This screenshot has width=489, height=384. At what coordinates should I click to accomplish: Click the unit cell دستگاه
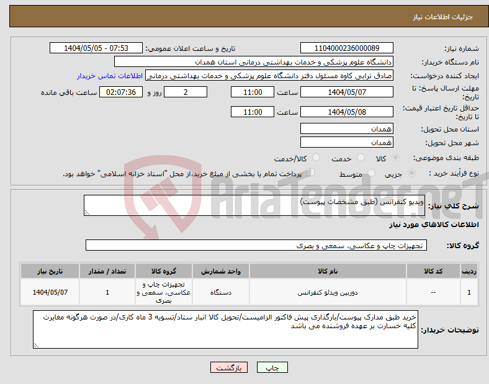pyautogui.click(x=221, y=292)
